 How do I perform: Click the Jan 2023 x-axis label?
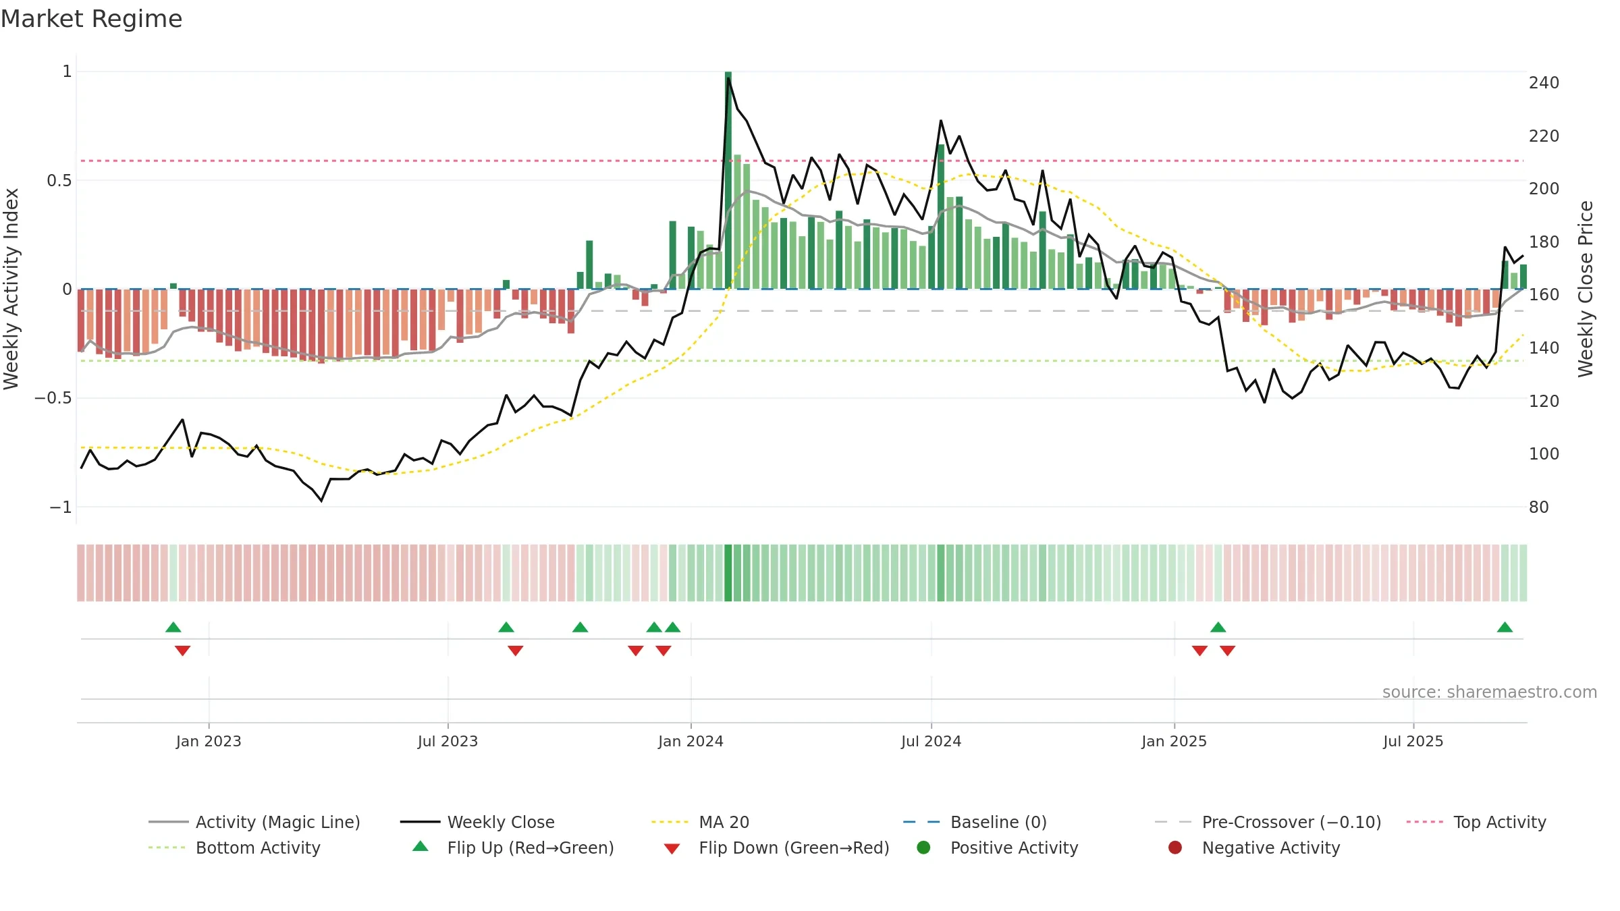point(209,741)
